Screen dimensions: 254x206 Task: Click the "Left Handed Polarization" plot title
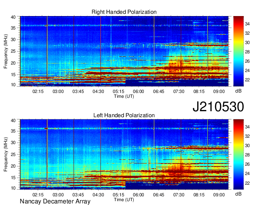[124, 115]
